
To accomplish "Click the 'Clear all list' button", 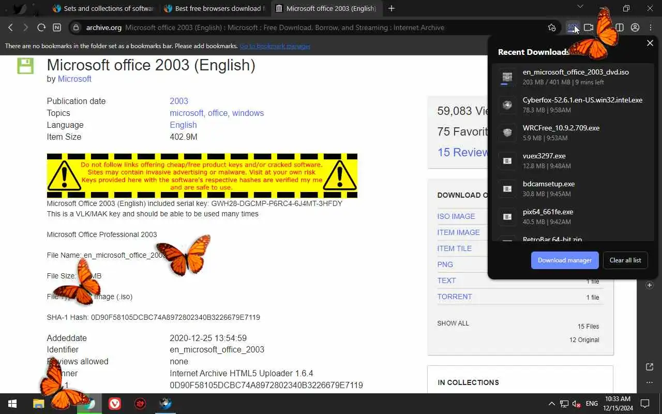I will 625,260.
